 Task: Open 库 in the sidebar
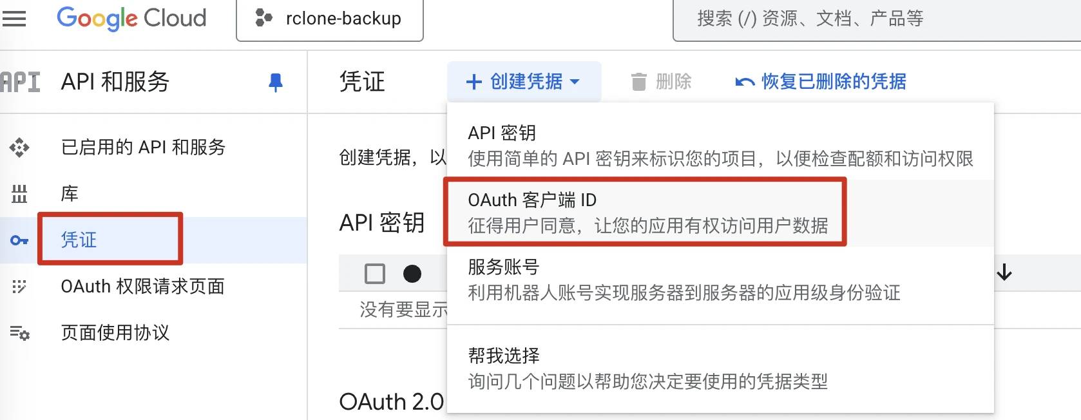pos(70,194)
